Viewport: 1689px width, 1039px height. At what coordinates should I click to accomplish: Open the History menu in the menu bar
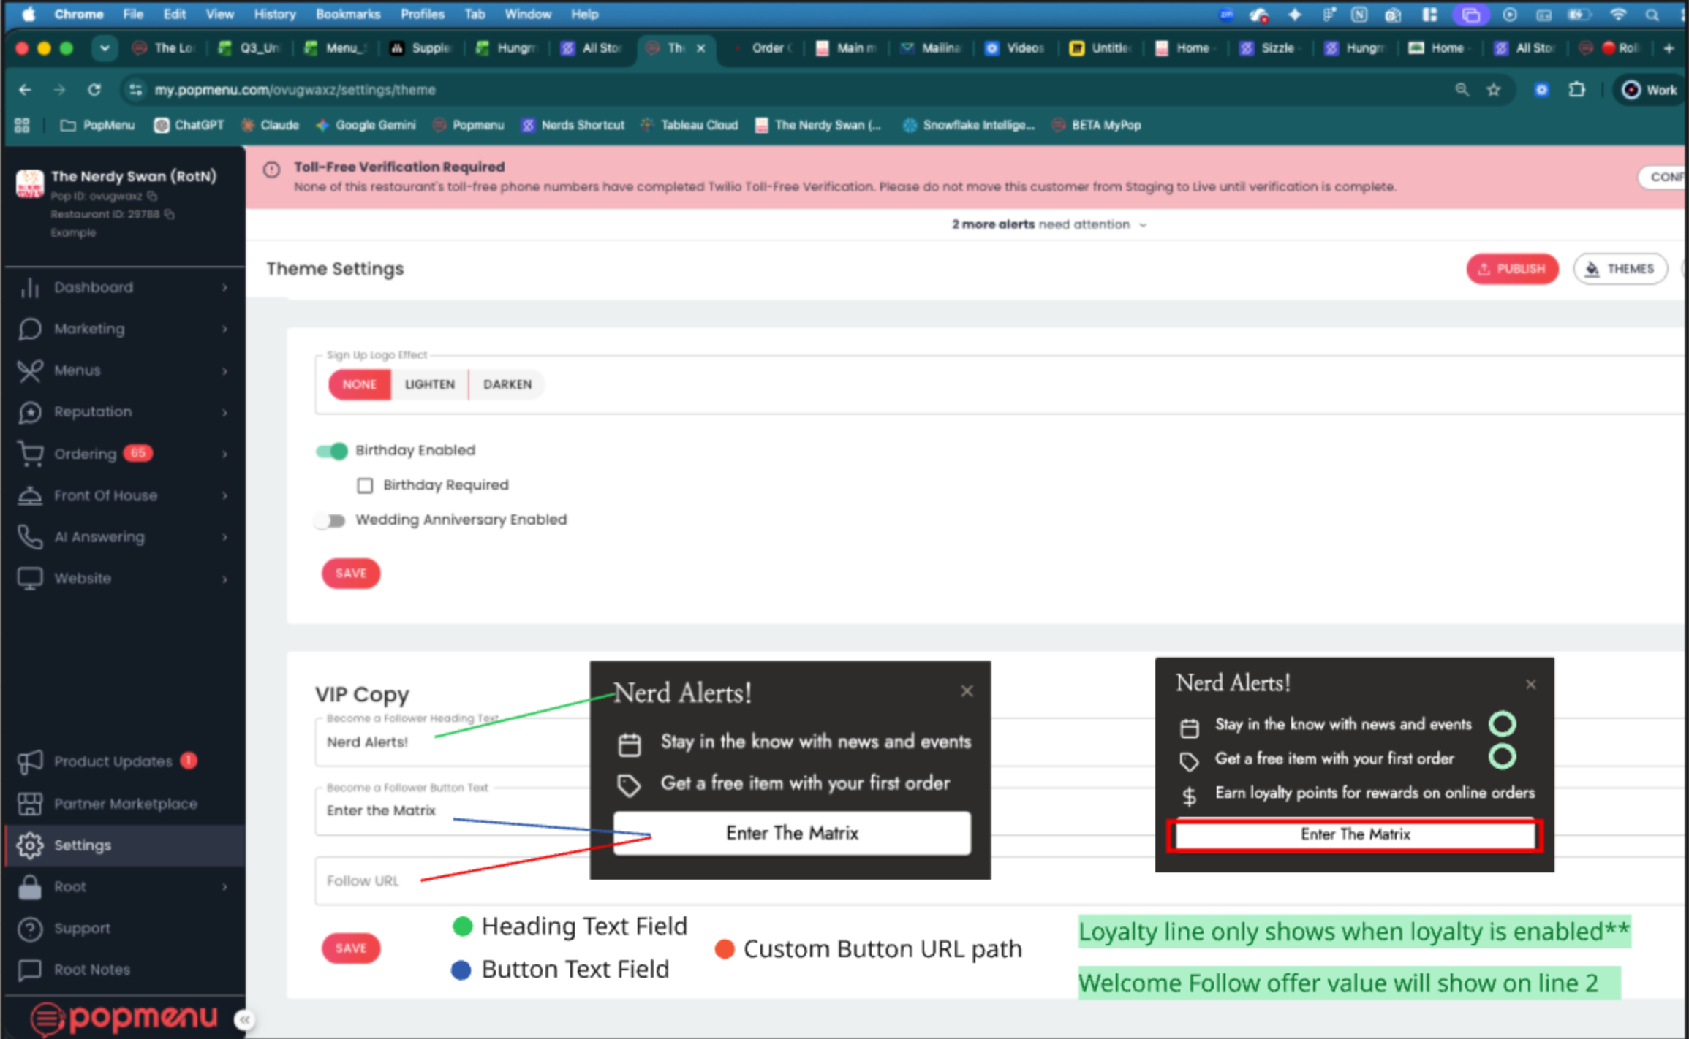point(275,15)
